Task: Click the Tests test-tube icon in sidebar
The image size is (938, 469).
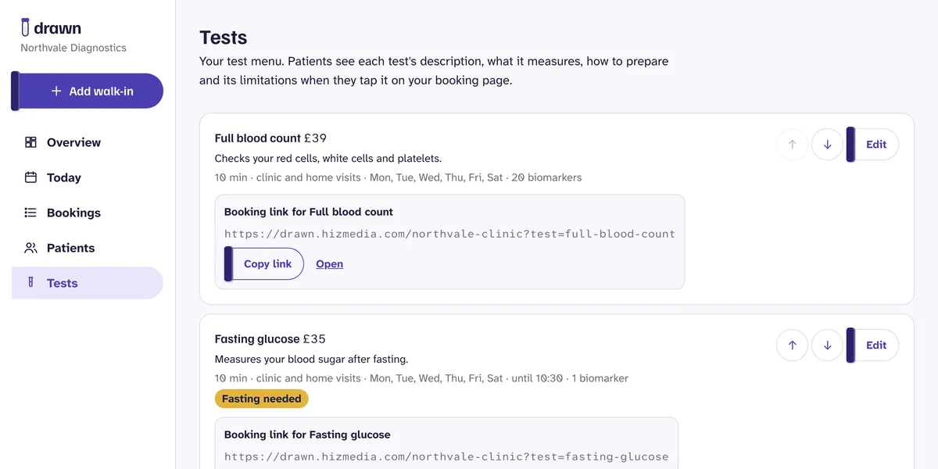Action: [30, 283]
